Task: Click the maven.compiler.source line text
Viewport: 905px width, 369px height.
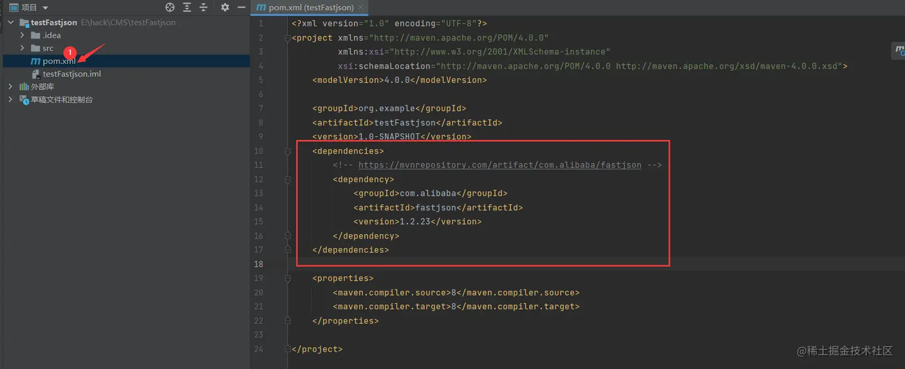Action: click(456, 292)
